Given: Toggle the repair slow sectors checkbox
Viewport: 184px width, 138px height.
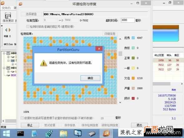Looking at the screenshot, I should click(22, 118).
